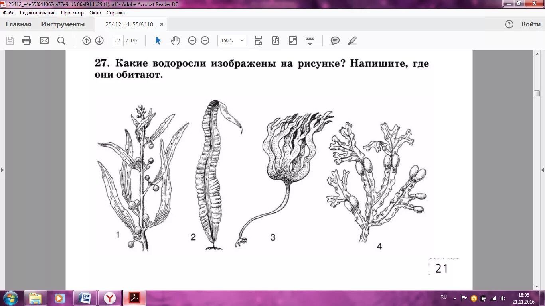Open the Справка menu
Screen dimensions: 545x306
[x=116, y=13]
